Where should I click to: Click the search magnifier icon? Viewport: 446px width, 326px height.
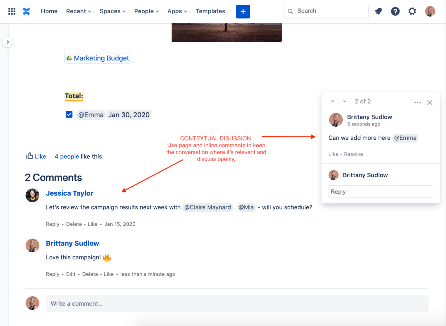pyautogui.click(x=290, y=11)
